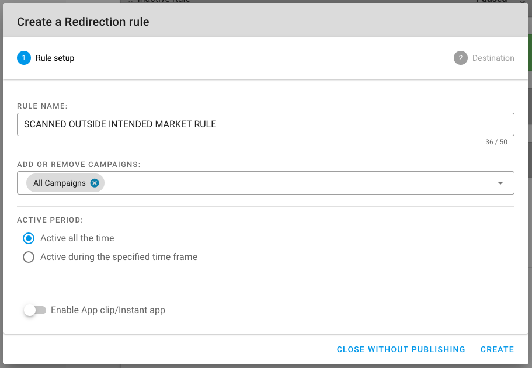Switch to the Destination step
Screen dimensions: 532x368
pos(493,58)
